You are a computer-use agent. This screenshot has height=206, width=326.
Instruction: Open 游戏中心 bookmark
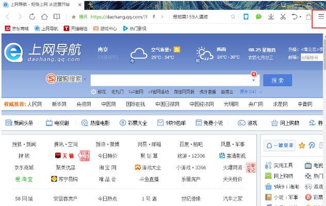[x=105, y=28]
